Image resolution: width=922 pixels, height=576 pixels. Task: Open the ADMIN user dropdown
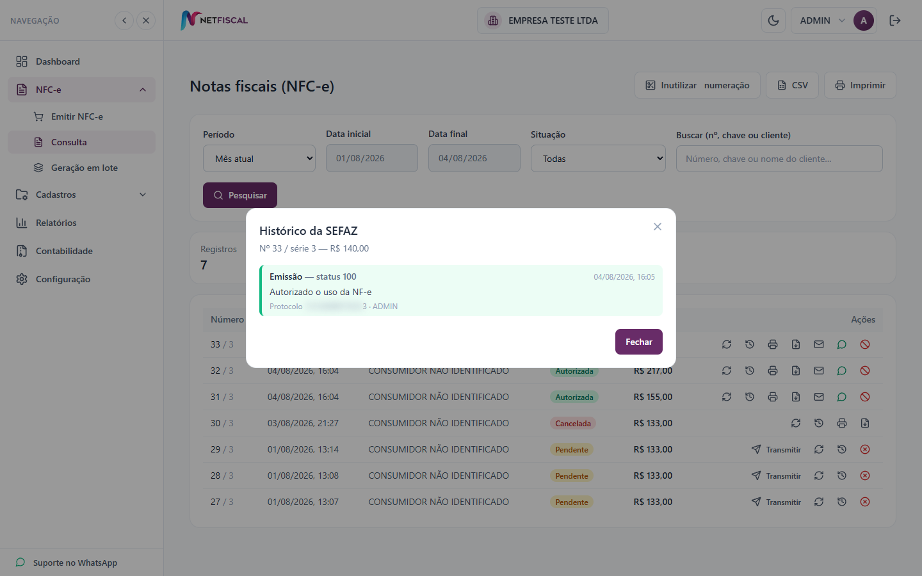tap(834, 20)
